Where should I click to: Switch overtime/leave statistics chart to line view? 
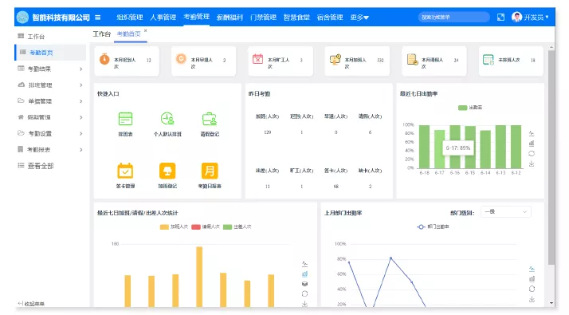304,264
